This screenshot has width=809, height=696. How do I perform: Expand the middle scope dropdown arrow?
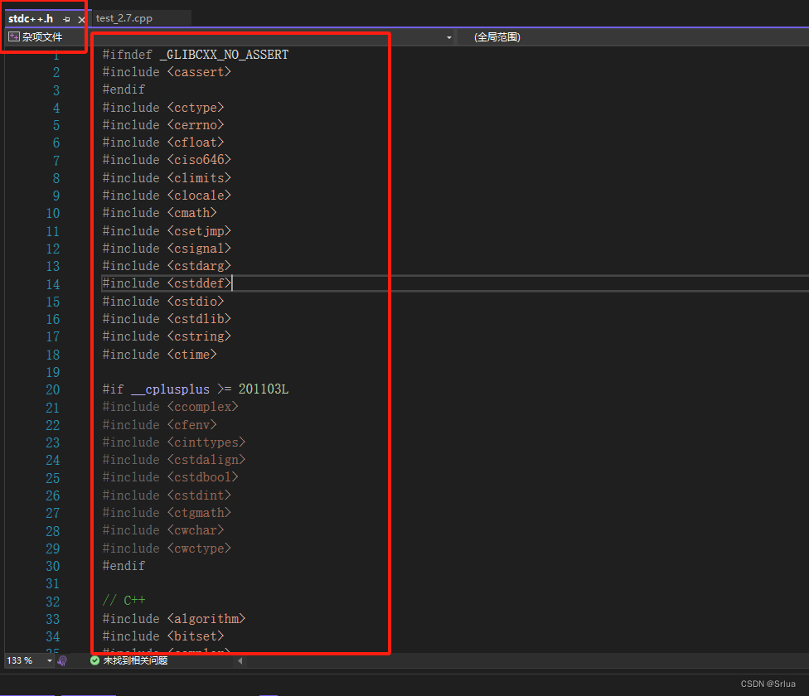pyautogui.click(x=449, y=37)
